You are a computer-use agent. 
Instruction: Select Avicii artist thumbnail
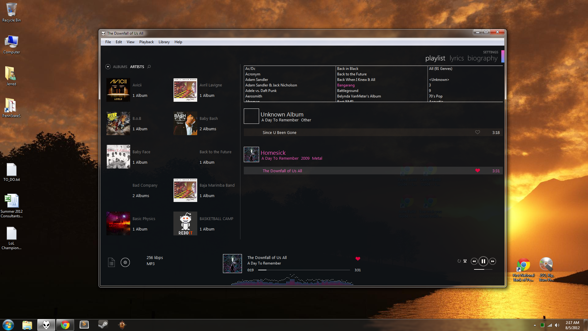click(x=118, y=90)
